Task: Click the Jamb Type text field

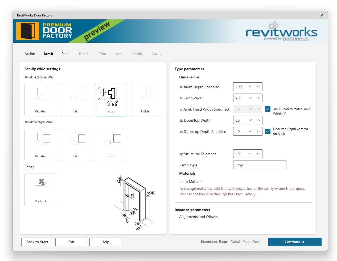Action: click(x=260, y=165)
